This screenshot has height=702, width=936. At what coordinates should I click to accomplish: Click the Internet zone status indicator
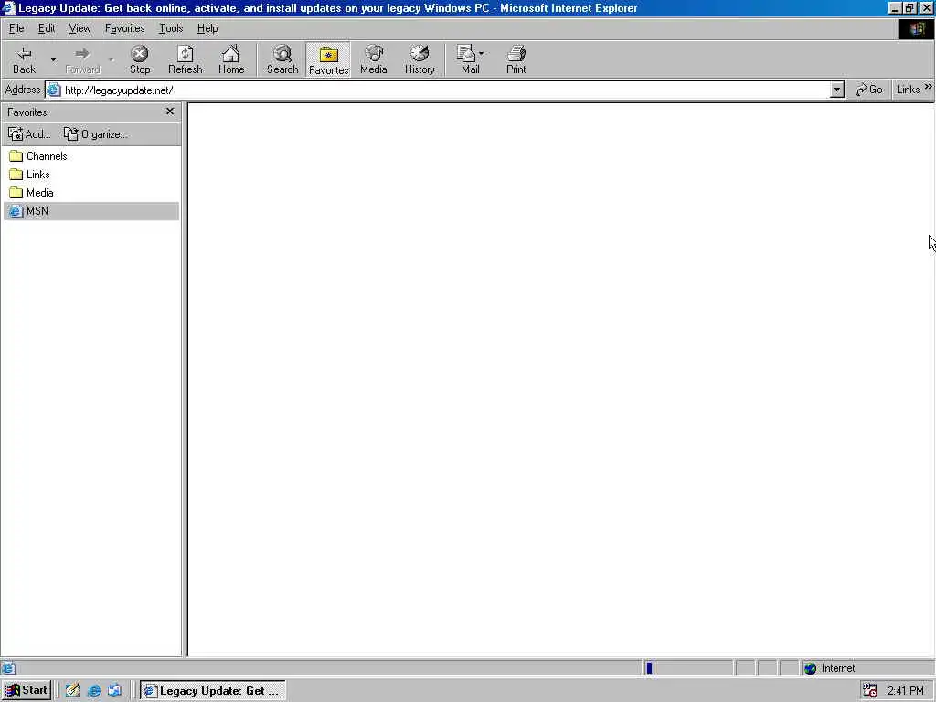pyautogui.click(x=867, y=668)
